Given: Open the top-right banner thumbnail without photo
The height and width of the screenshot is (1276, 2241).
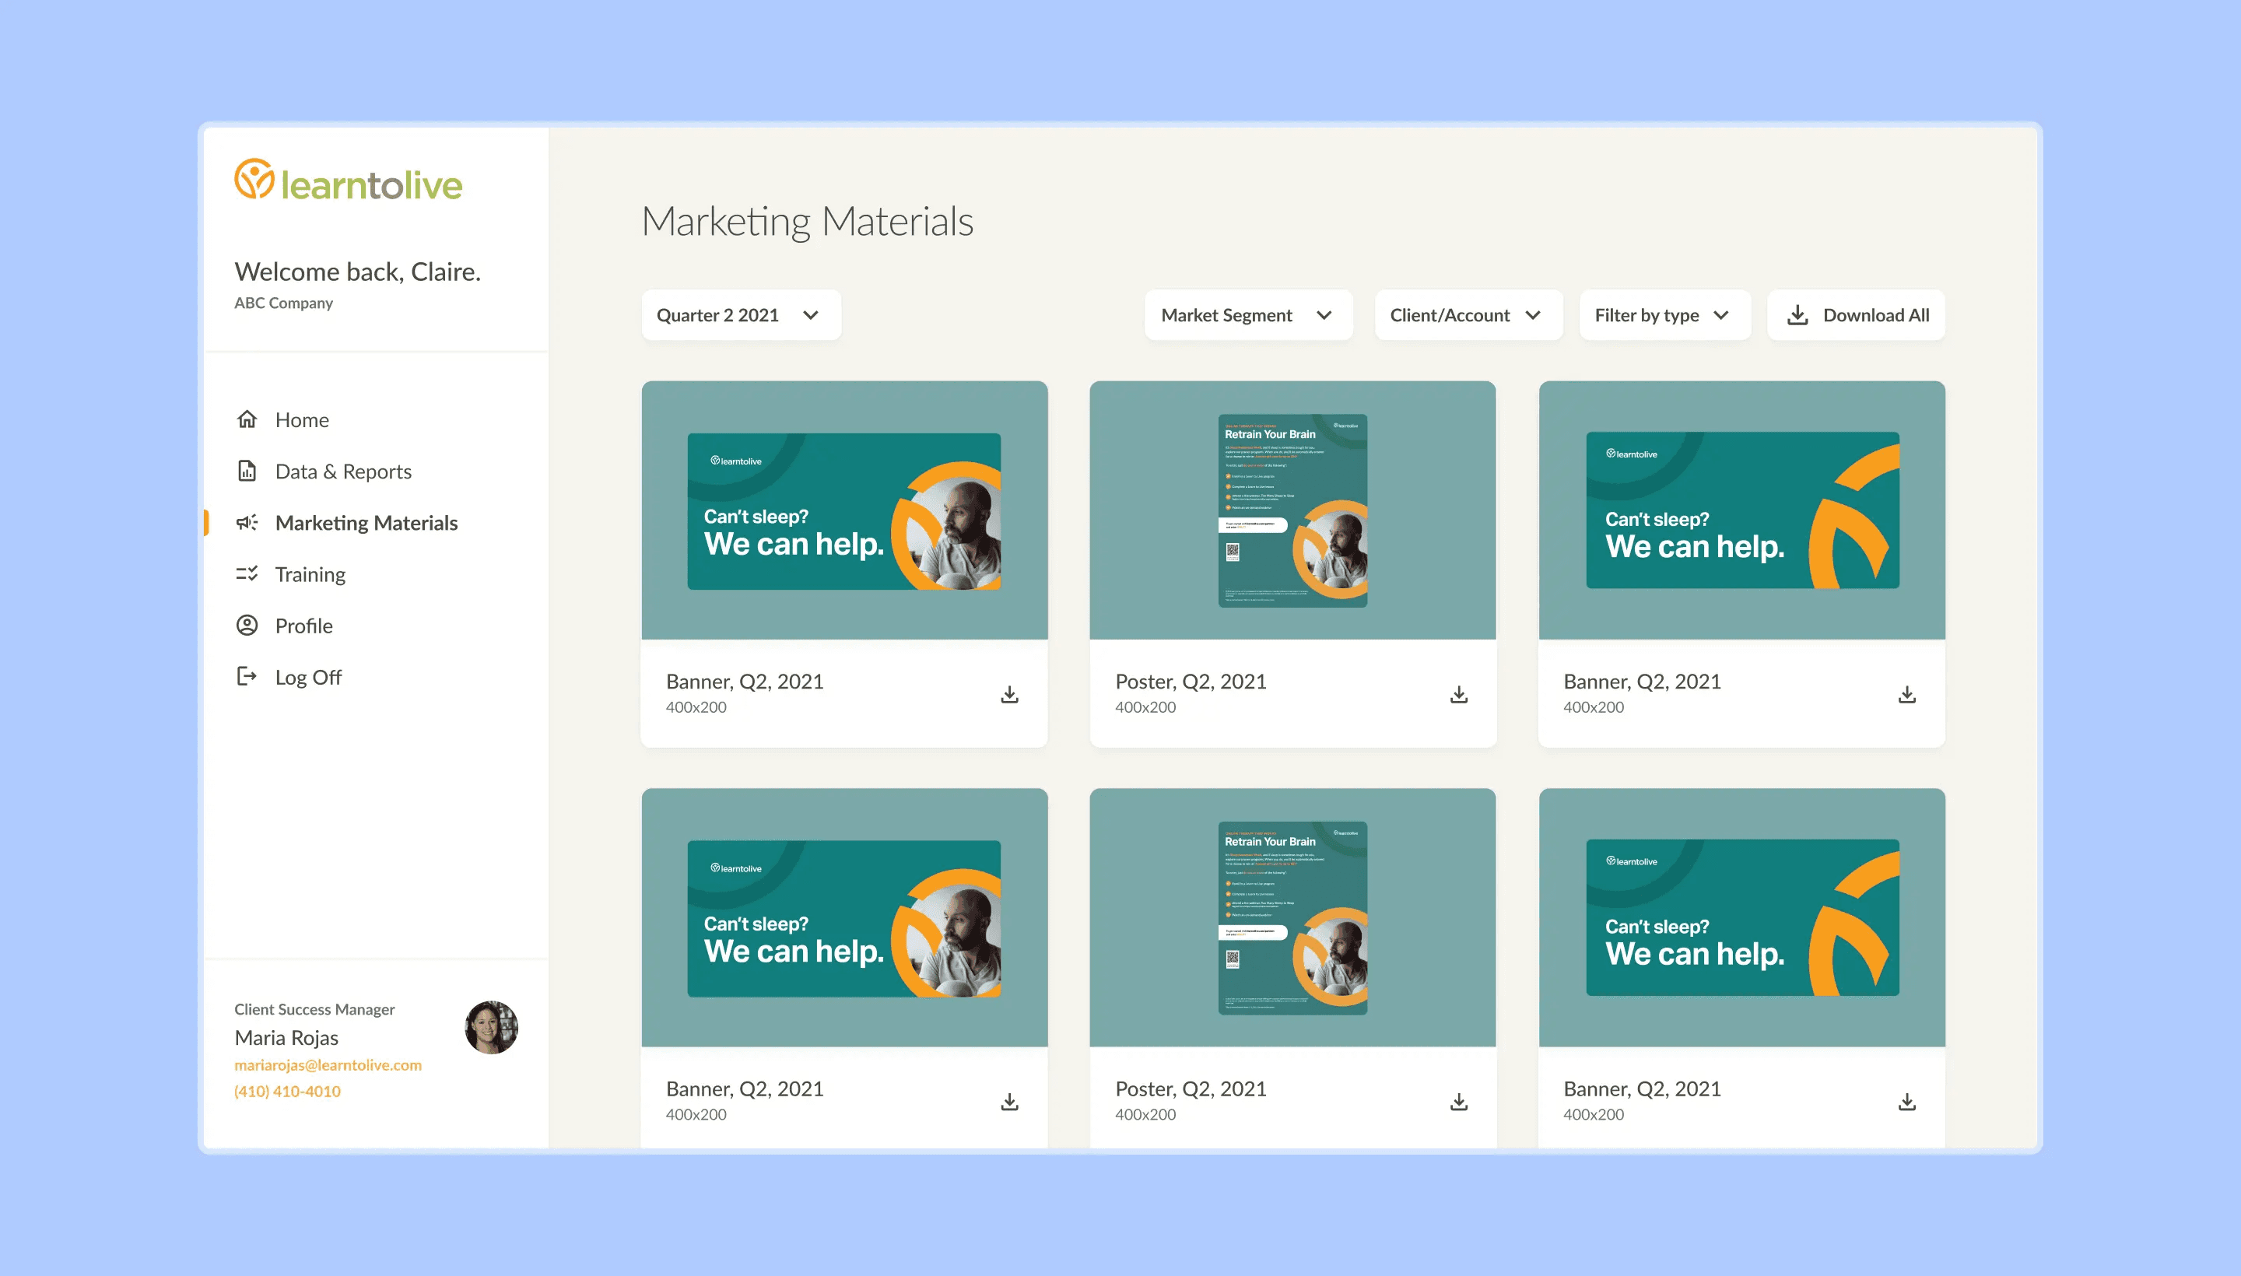Looking at the screenshot, I should 1741,510.
